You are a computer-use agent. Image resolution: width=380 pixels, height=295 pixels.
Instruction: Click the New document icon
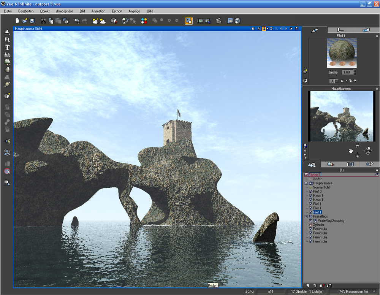(x=17, y=21)
